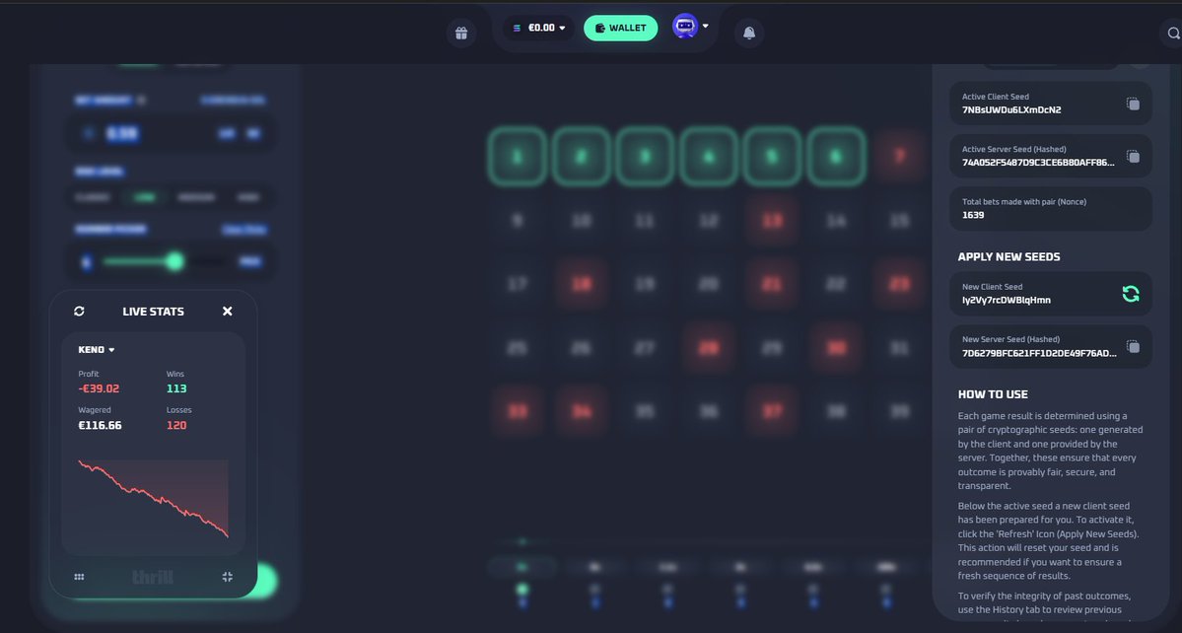Click the robot avatar profile icon
This screenshot has width=1182, height=633.
coord(684,27)
